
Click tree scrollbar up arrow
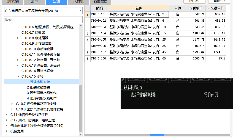click(x=81, y=25)
